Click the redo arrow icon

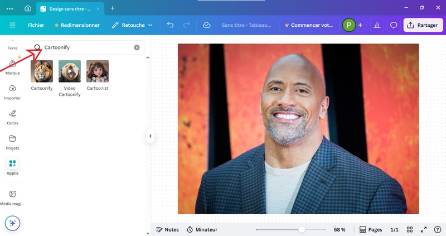coord(186,25)
